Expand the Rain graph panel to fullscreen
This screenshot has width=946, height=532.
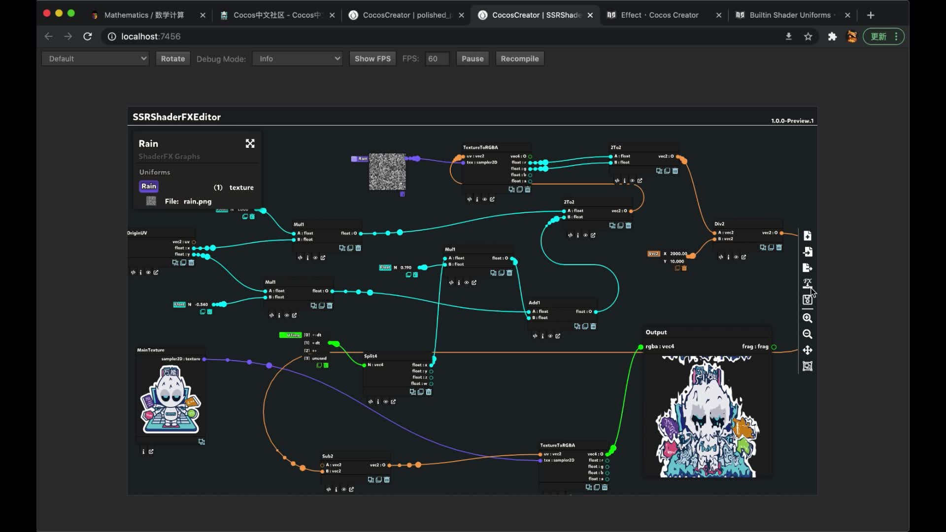(250, 143)
